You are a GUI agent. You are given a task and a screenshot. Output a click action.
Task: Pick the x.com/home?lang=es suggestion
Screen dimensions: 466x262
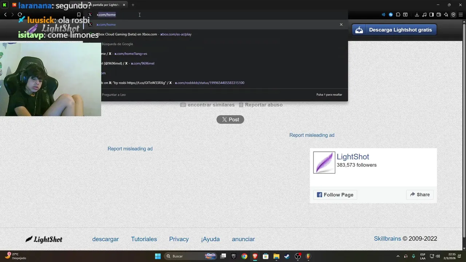click(215, 53)
